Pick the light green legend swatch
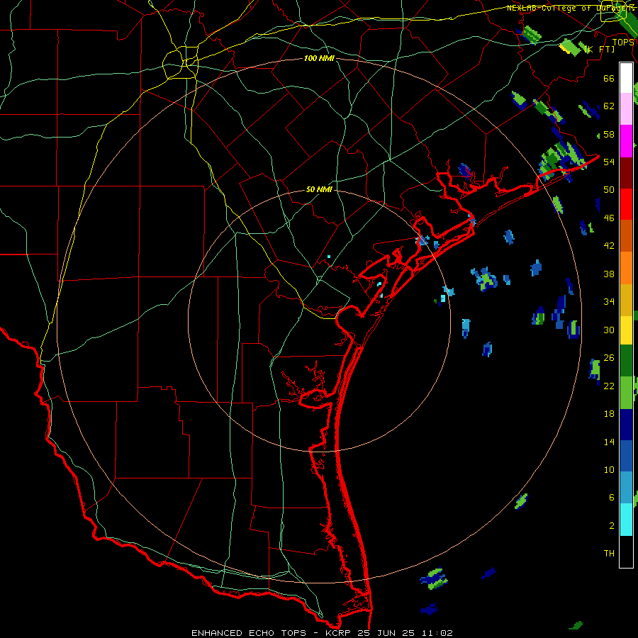The width and height of the screenshot is (638, 638). pyautogui.click(x=626, y=393)
